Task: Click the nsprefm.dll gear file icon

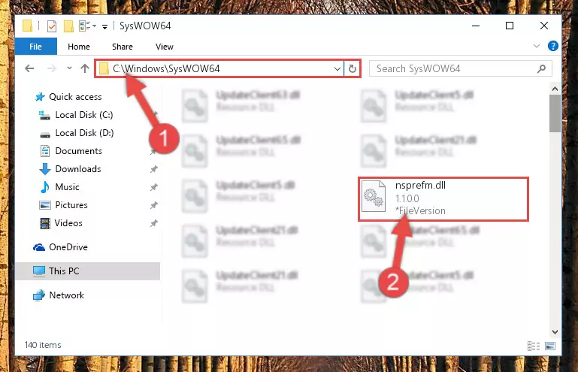Action: pyautogui.click(x=374, y=196)
